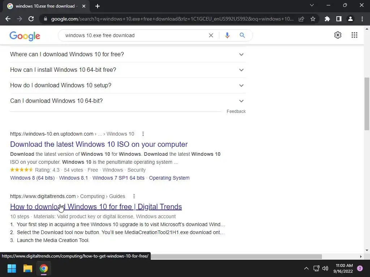Clear the search box text

coord(211,35)
